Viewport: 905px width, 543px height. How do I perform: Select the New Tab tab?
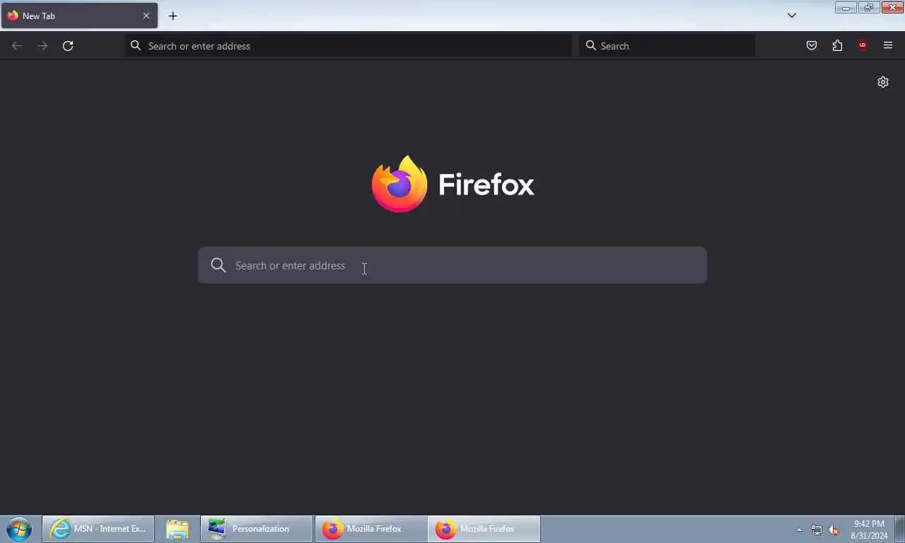click(x=79, y=16)
